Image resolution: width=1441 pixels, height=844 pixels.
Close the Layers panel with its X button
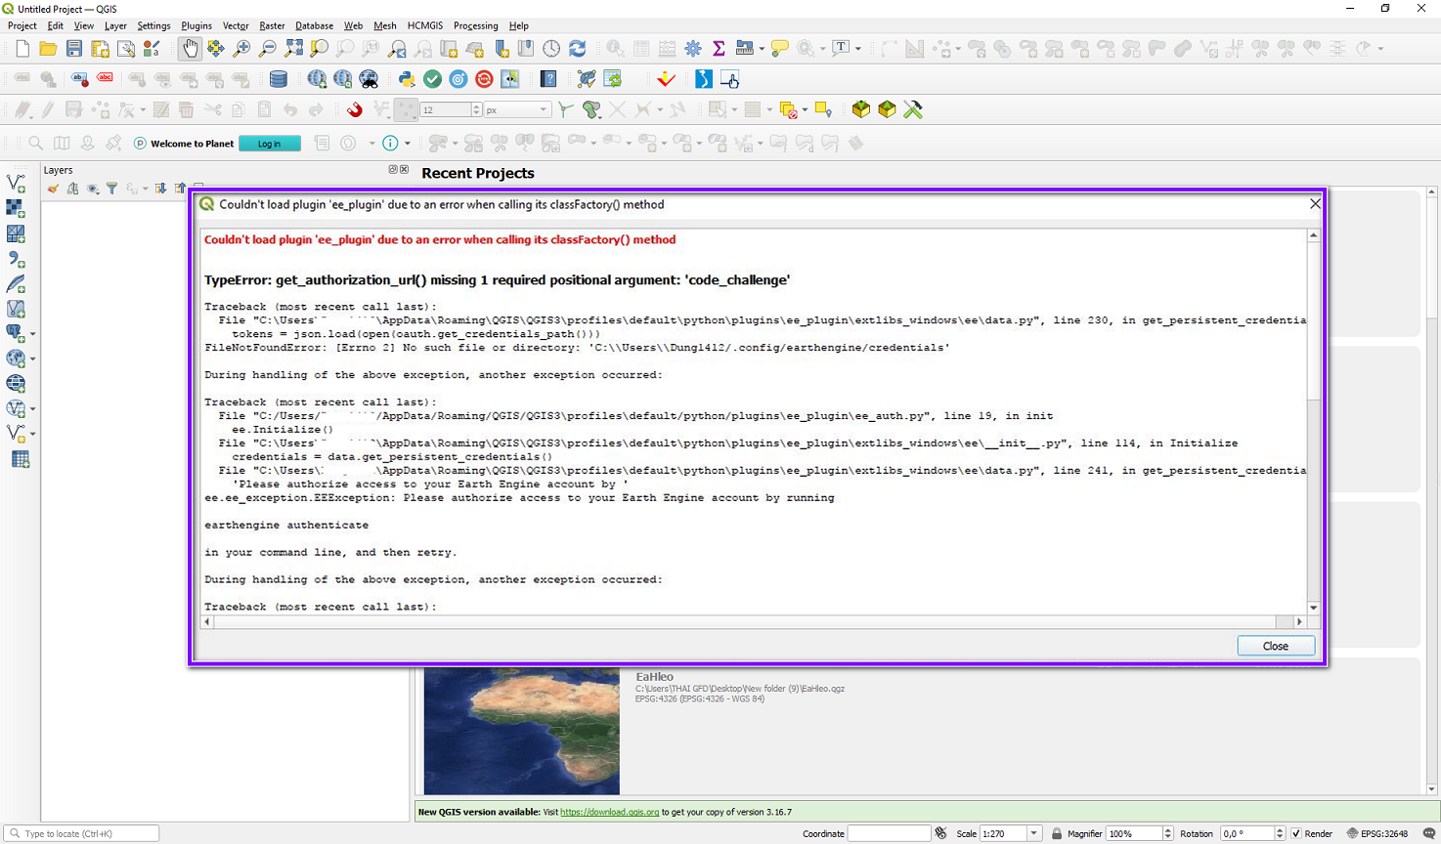405,170
